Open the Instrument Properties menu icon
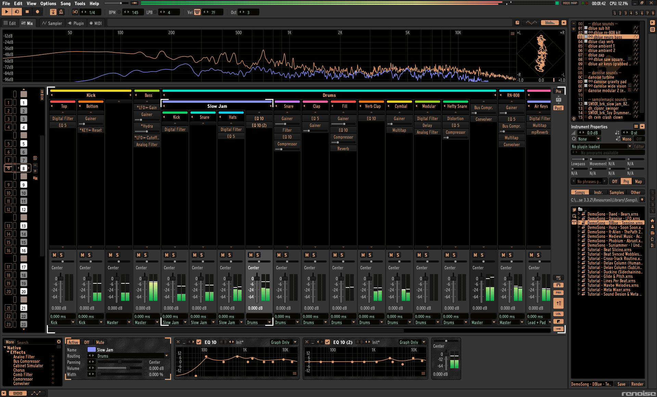The width and height of the screenshot is (657, 397). (x=636, y=126)
